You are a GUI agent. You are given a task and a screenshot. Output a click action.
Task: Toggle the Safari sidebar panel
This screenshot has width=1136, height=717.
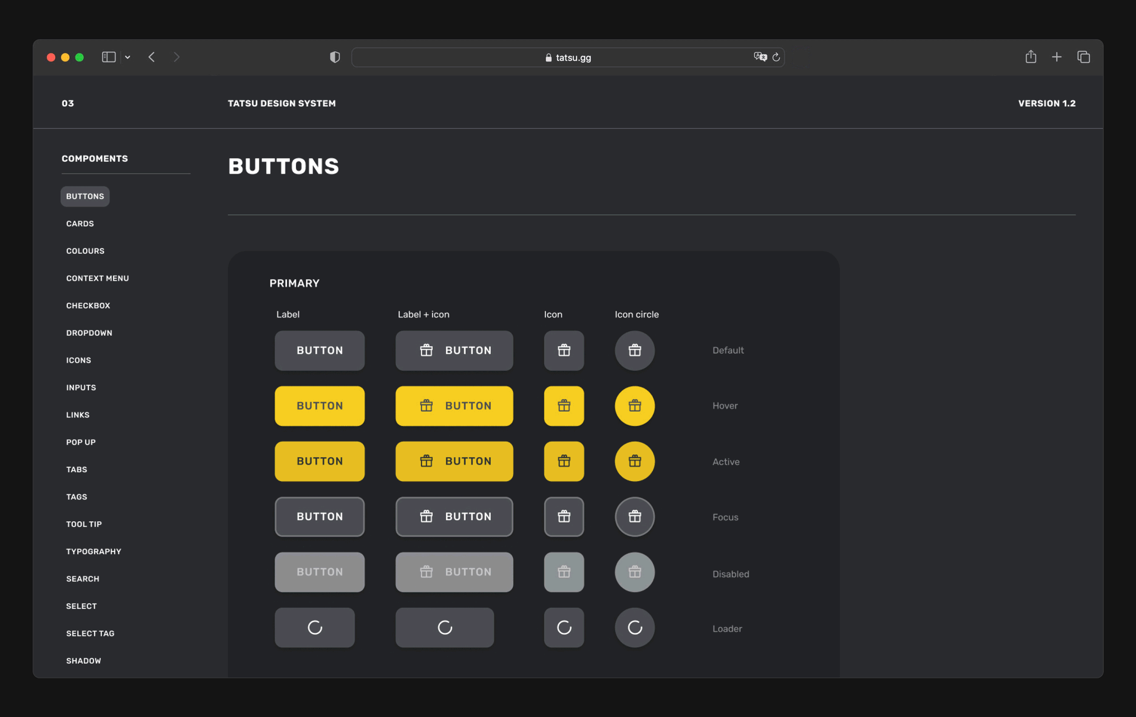coord(109,57)
